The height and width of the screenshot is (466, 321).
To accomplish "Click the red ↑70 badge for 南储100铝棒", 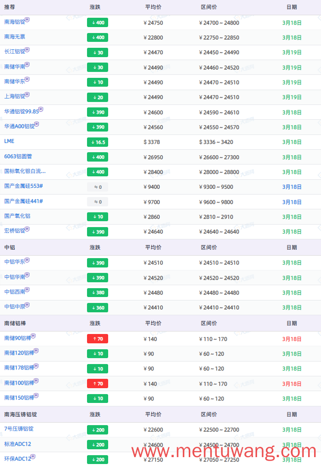I will coord(98,384).
